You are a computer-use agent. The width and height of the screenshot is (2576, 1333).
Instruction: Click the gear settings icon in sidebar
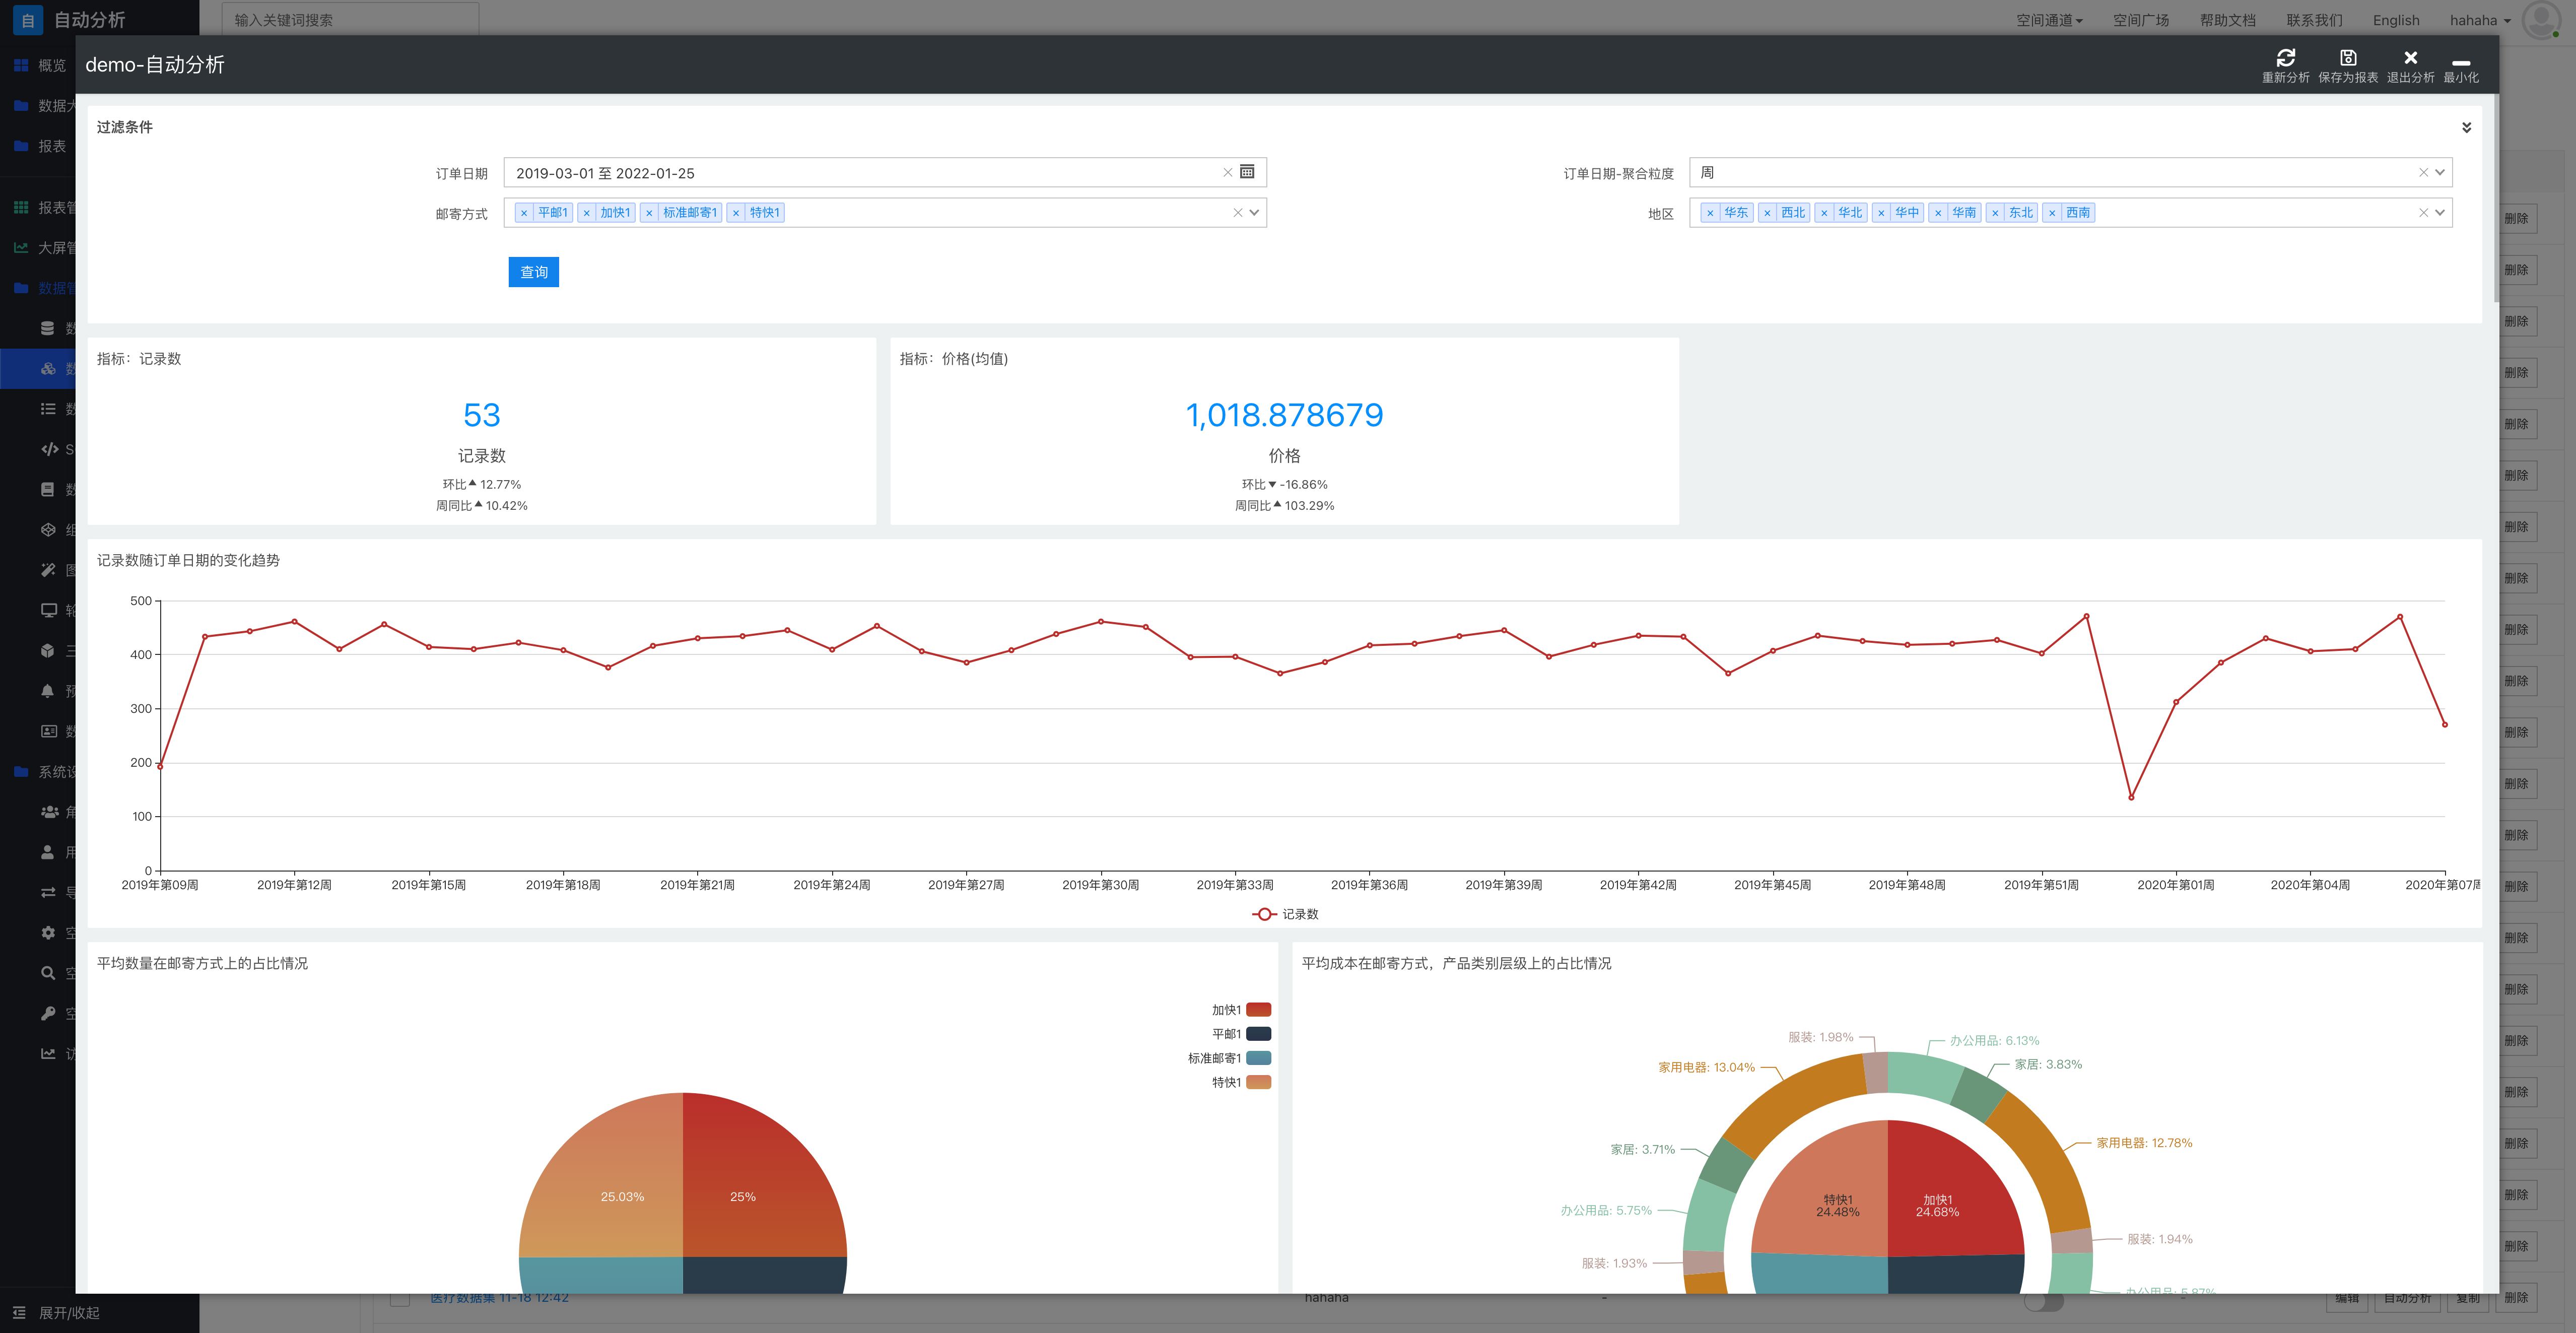tap(48, 933)
